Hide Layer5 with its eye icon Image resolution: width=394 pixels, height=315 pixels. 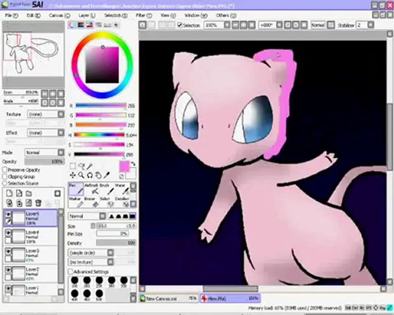pyautogui.click(x=8, y=214)
